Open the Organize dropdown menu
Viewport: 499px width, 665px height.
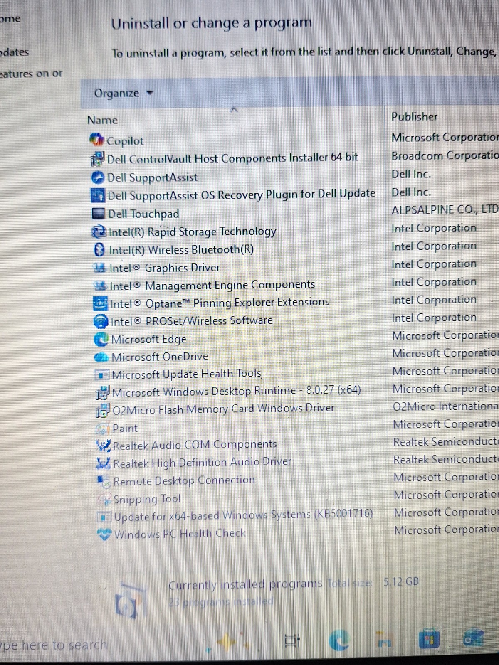pyautogui.click(x=124, y=93)
